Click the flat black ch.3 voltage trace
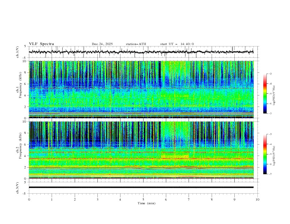290x224 pixels. click(141, 187)
